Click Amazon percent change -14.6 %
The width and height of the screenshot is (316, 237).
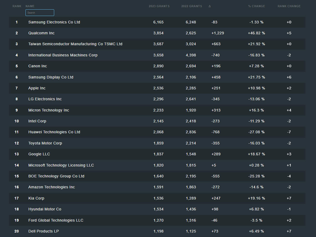click(257, 187)
